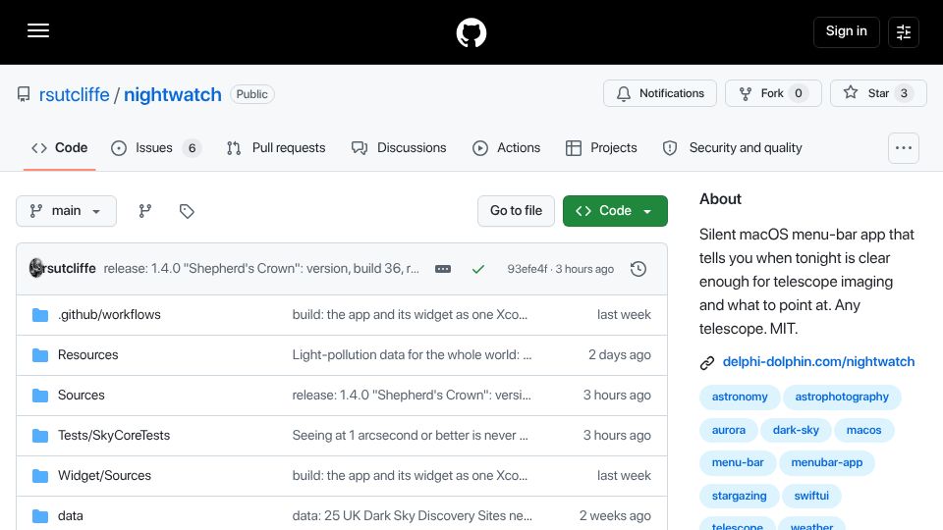Open the more tabs overflow menu
The image size is (943, 530).
coord(904,148)
